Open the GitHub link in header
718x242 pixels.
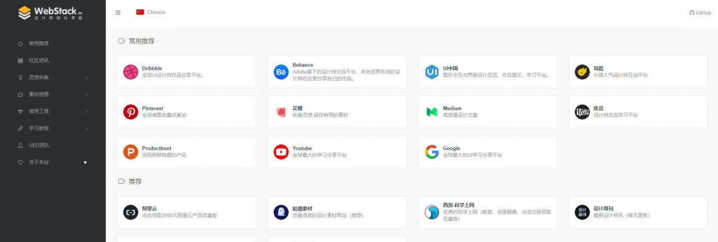pos(700,12)
